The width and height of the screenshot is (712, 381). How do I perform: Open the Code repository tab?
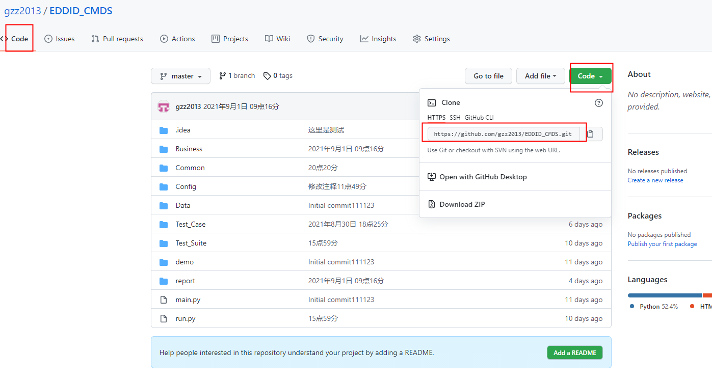[x=15, y=39]
